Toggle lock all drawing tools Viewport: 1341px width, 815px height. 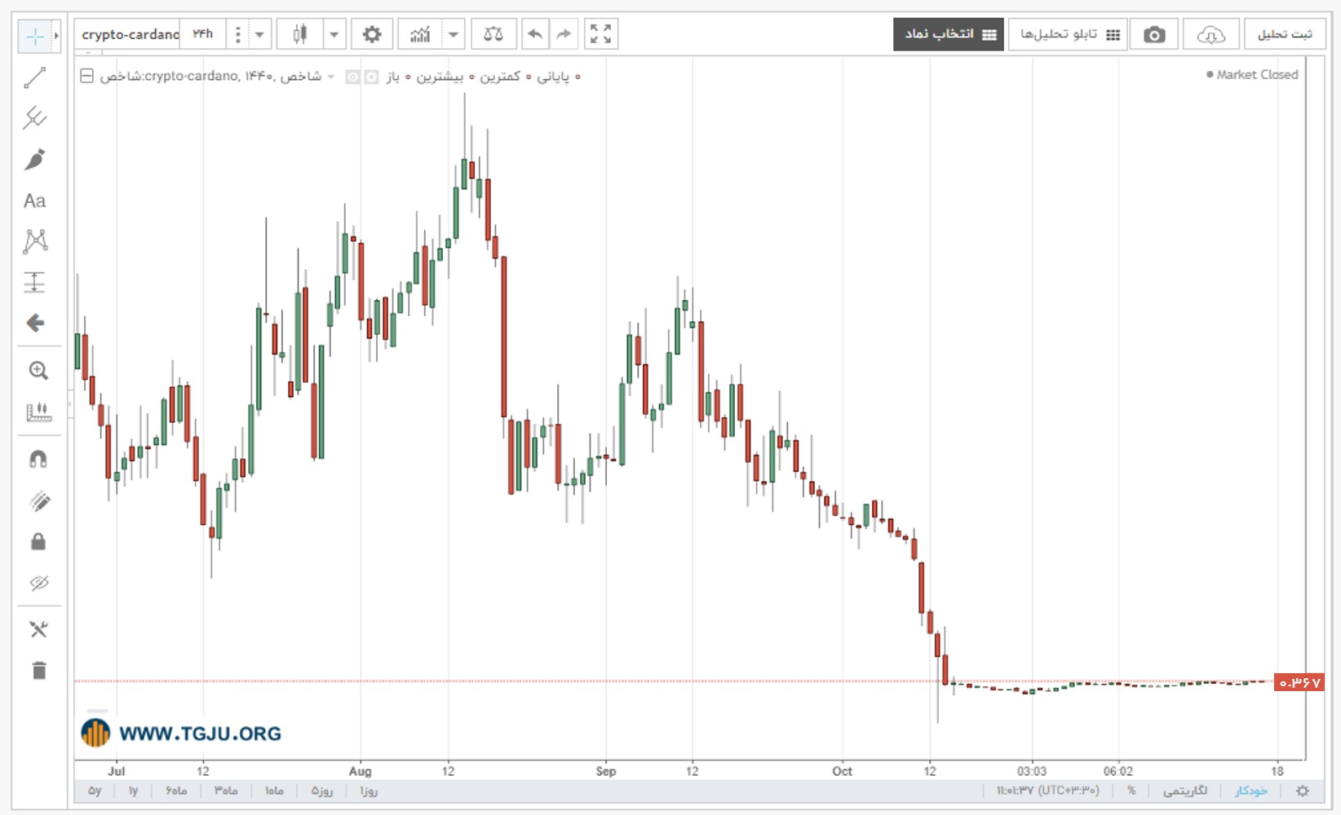[38, 541]
